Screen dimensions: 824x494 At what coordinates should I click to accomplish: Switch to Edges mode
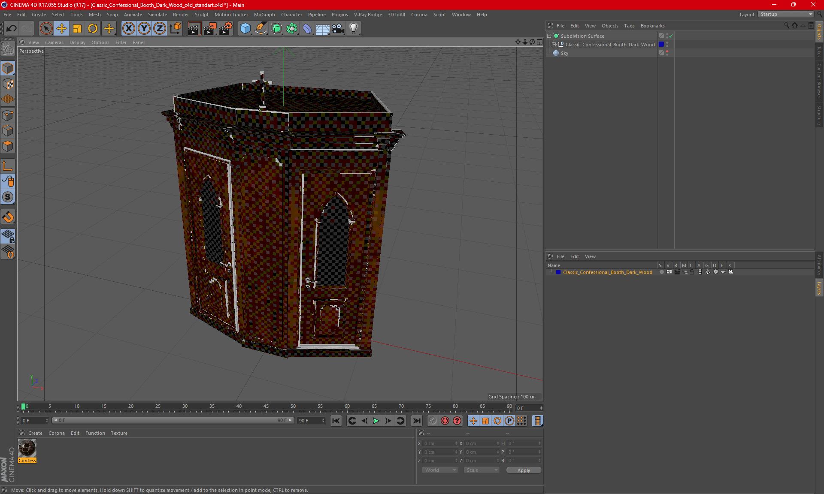point(8,130)
